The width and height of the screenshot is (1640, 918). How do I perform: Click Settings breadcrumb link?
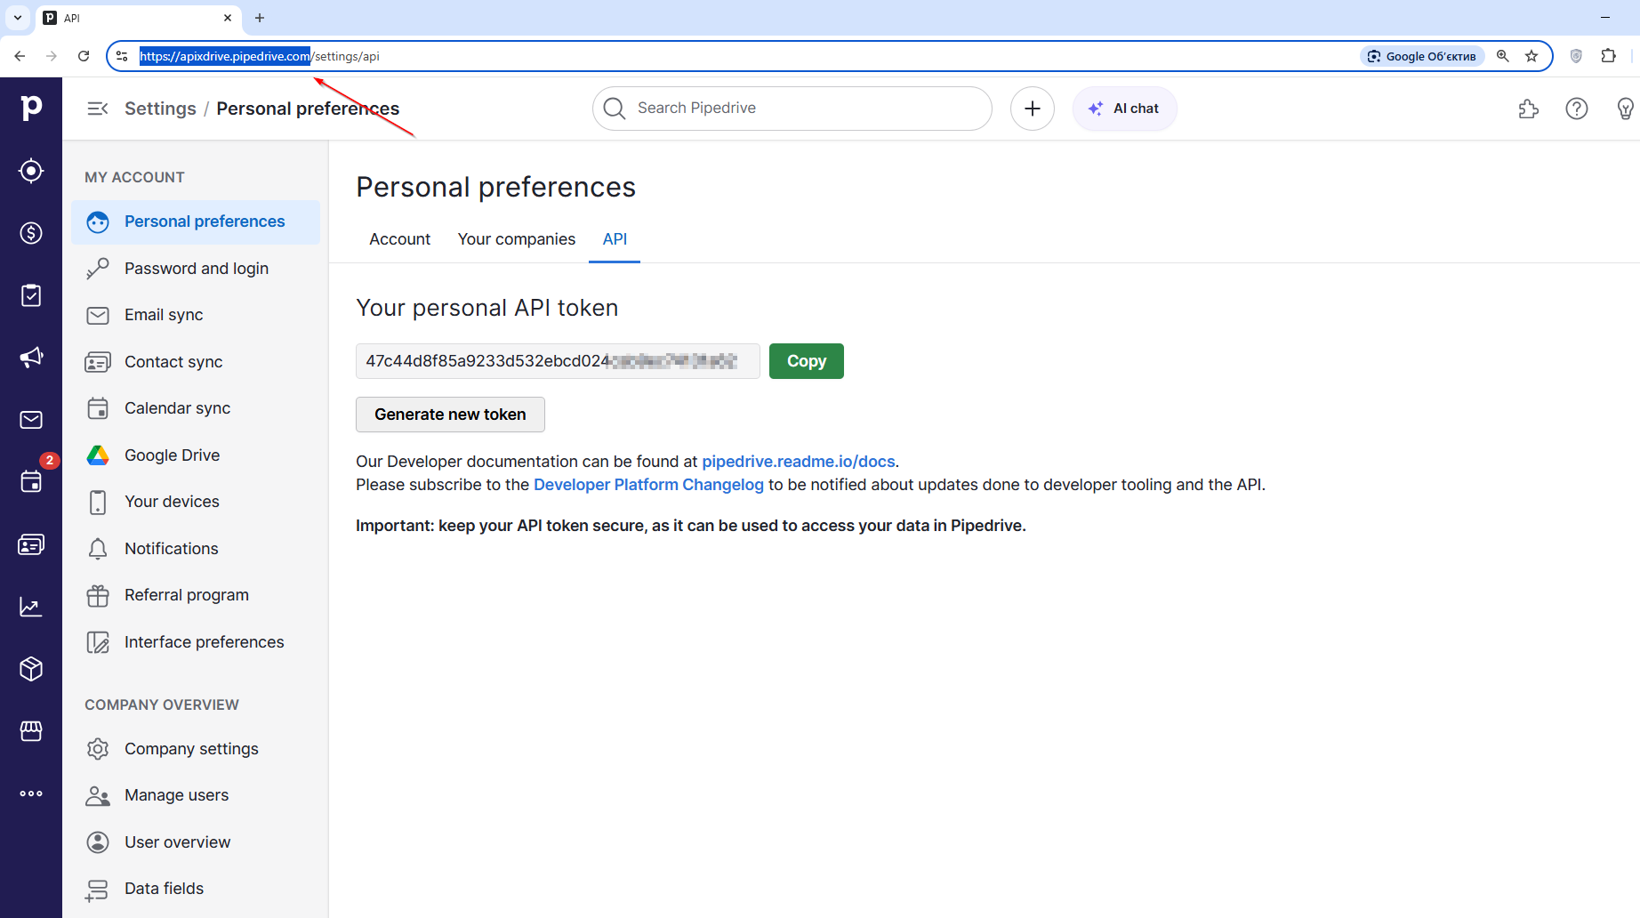(160, 109)
